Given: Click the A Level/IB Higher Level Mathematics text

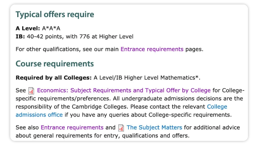Looking at the screenshot, I should point(145,78).
